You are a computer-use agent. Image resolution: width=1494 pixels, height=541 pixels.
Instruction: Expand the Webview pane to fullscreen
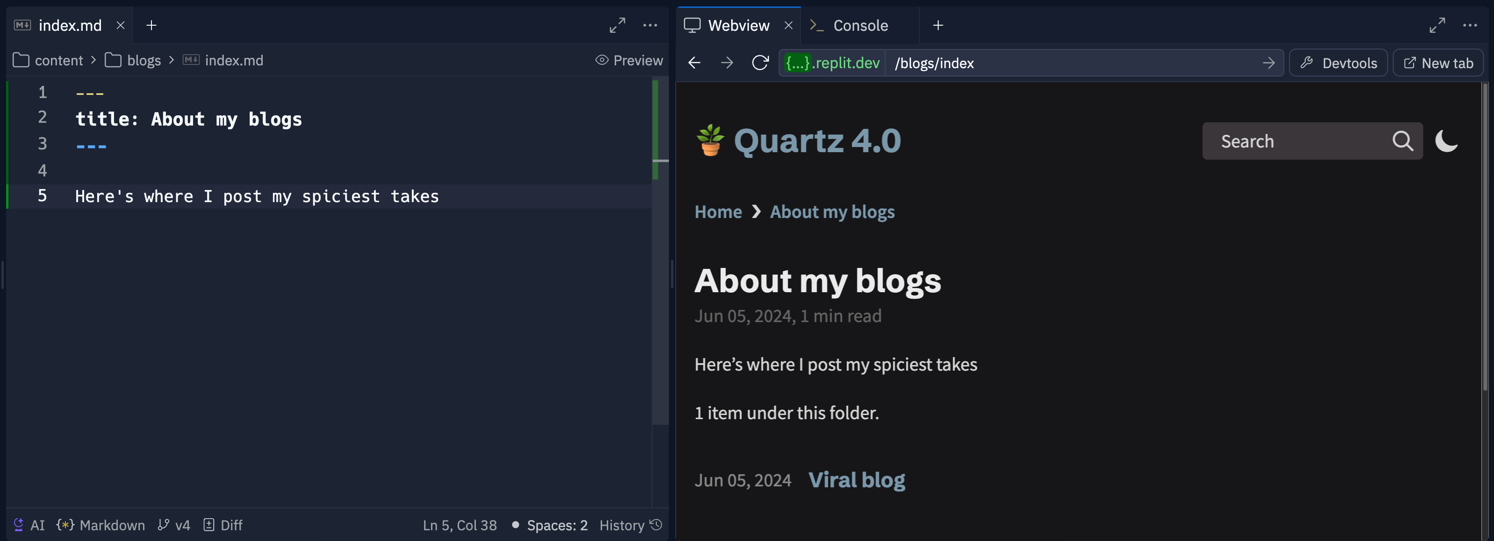click(x=1437, y=25)
